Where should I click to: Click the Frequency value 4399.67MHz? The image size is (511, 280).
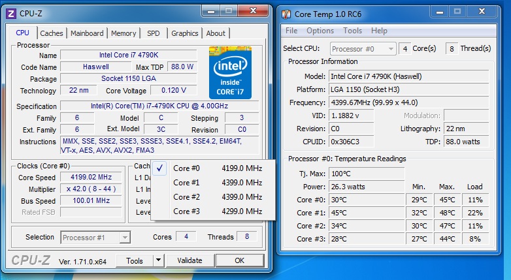408,102
